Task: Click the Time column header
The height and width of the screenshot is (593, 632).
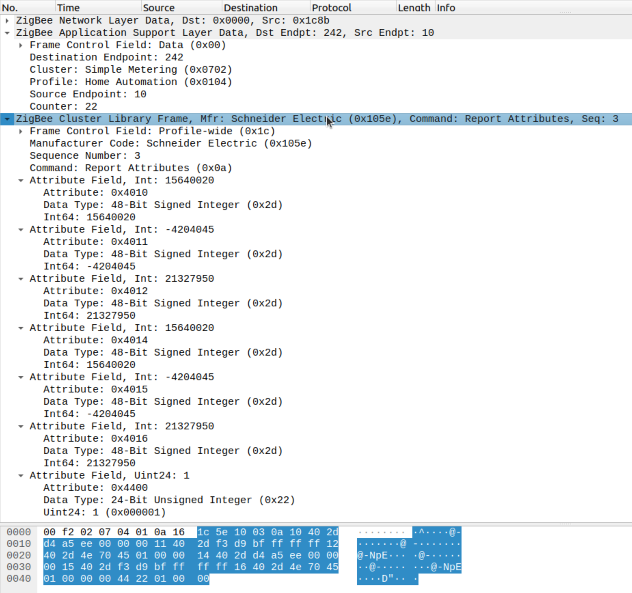Action: pos(68,7)
